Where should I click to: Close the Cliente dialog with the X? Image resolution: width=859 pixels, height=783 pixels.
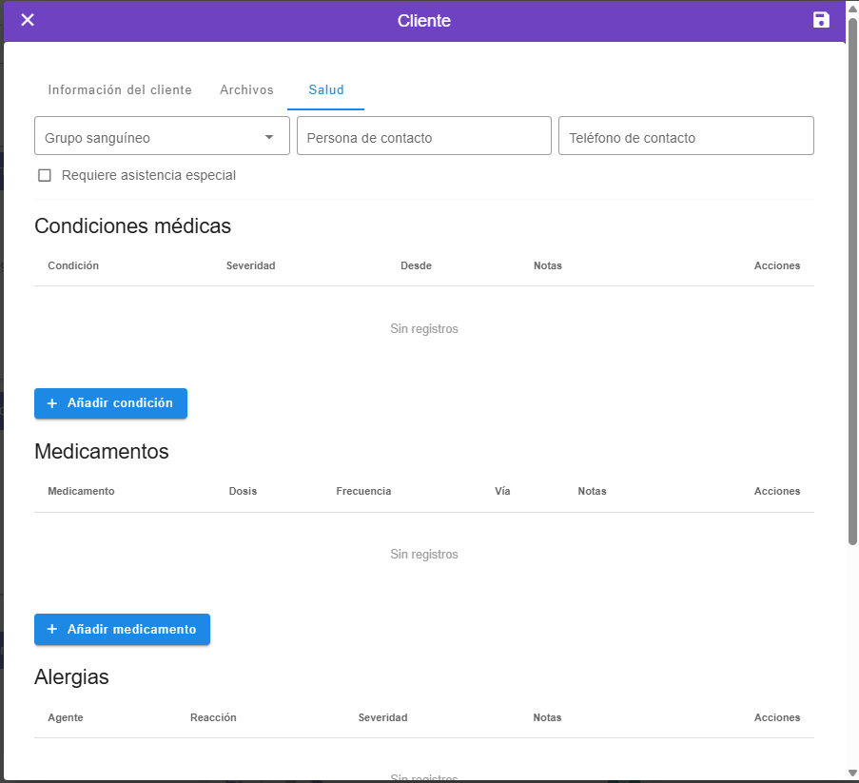click(28, 20)
